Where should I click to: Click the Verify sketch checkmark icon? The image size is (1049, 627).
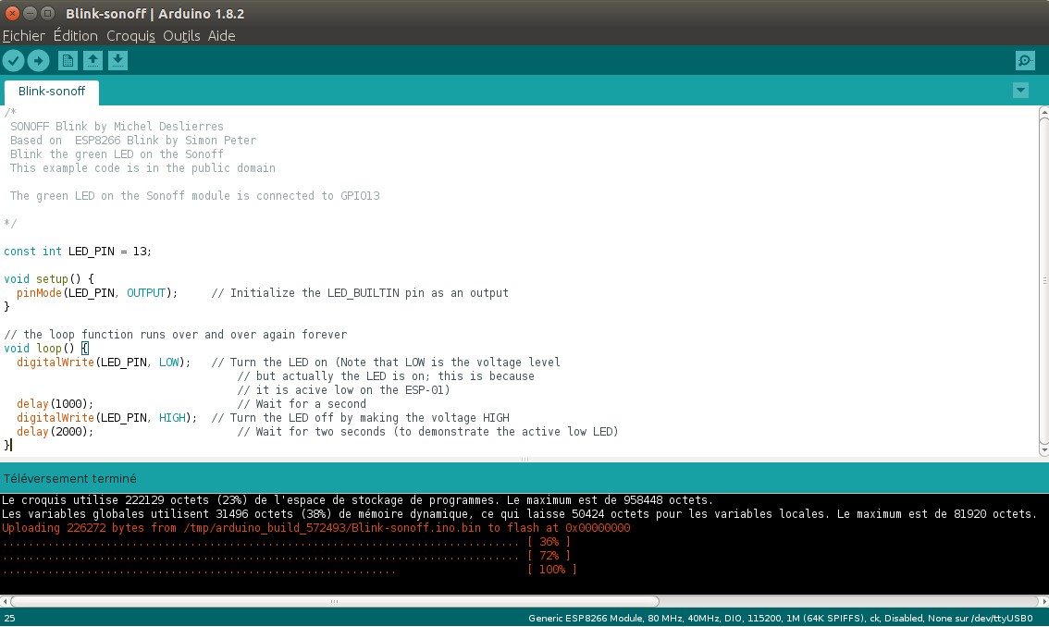point(13,61)
